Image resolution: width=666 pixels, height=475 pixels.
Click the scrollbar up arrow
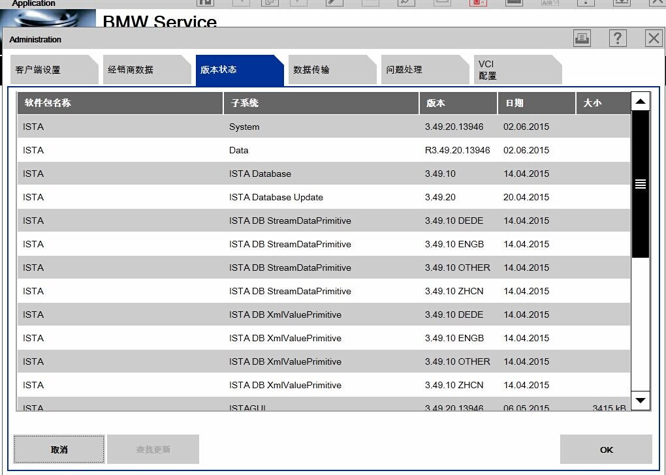click(x=641, y=101)
